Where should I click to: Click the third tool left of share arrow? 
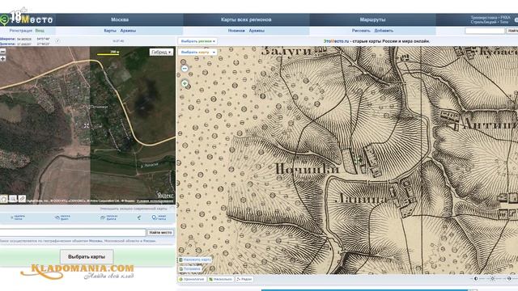point(109,217)
